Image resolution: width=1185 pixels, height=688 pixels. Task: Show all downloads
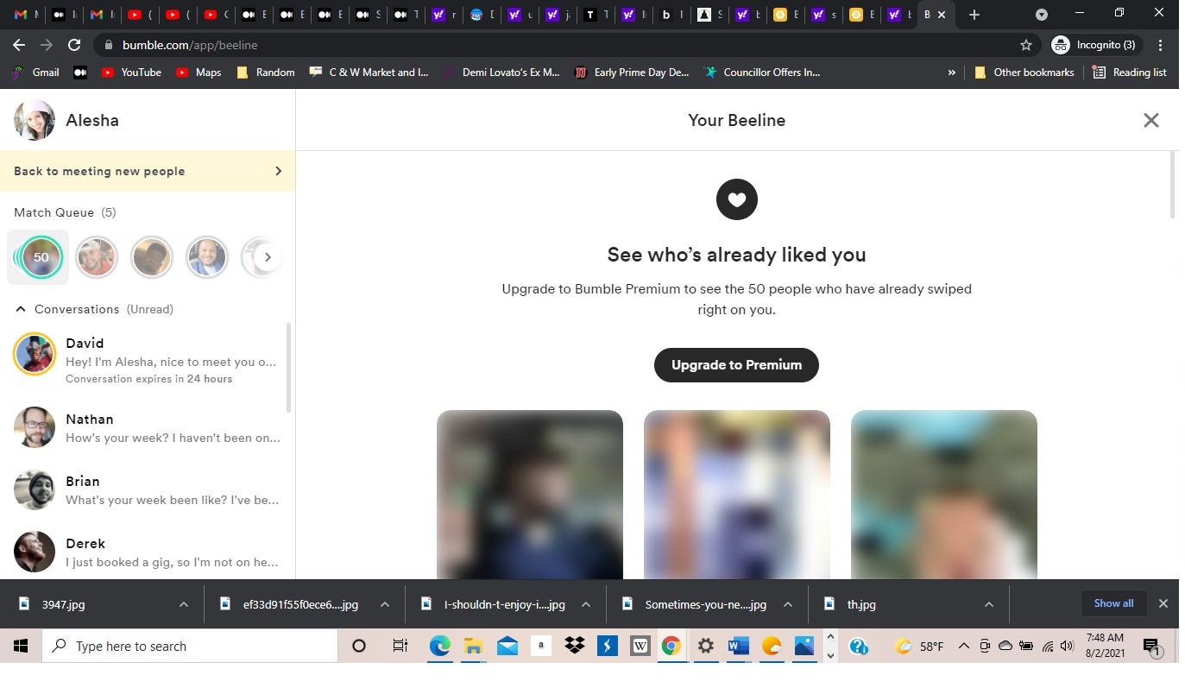click(x=1113, y=603)
